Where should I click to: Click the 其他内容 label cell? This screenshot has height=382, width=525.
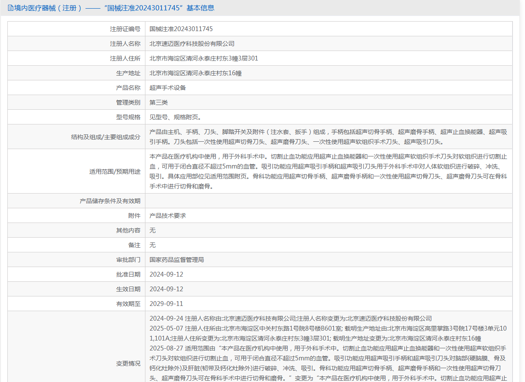coord(76,230)
